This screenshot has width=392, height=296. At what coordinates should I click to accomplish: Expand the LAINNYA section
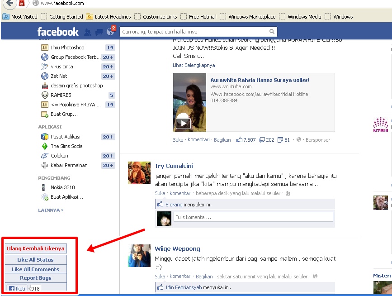(x=48, y=210)
